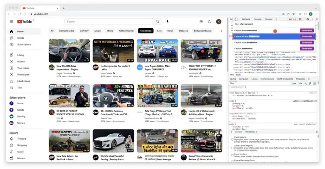The width and height of the screenshot is (325, 169).
Task: Enable Layout Shift Regions checkbox
Action: (232, 148)
